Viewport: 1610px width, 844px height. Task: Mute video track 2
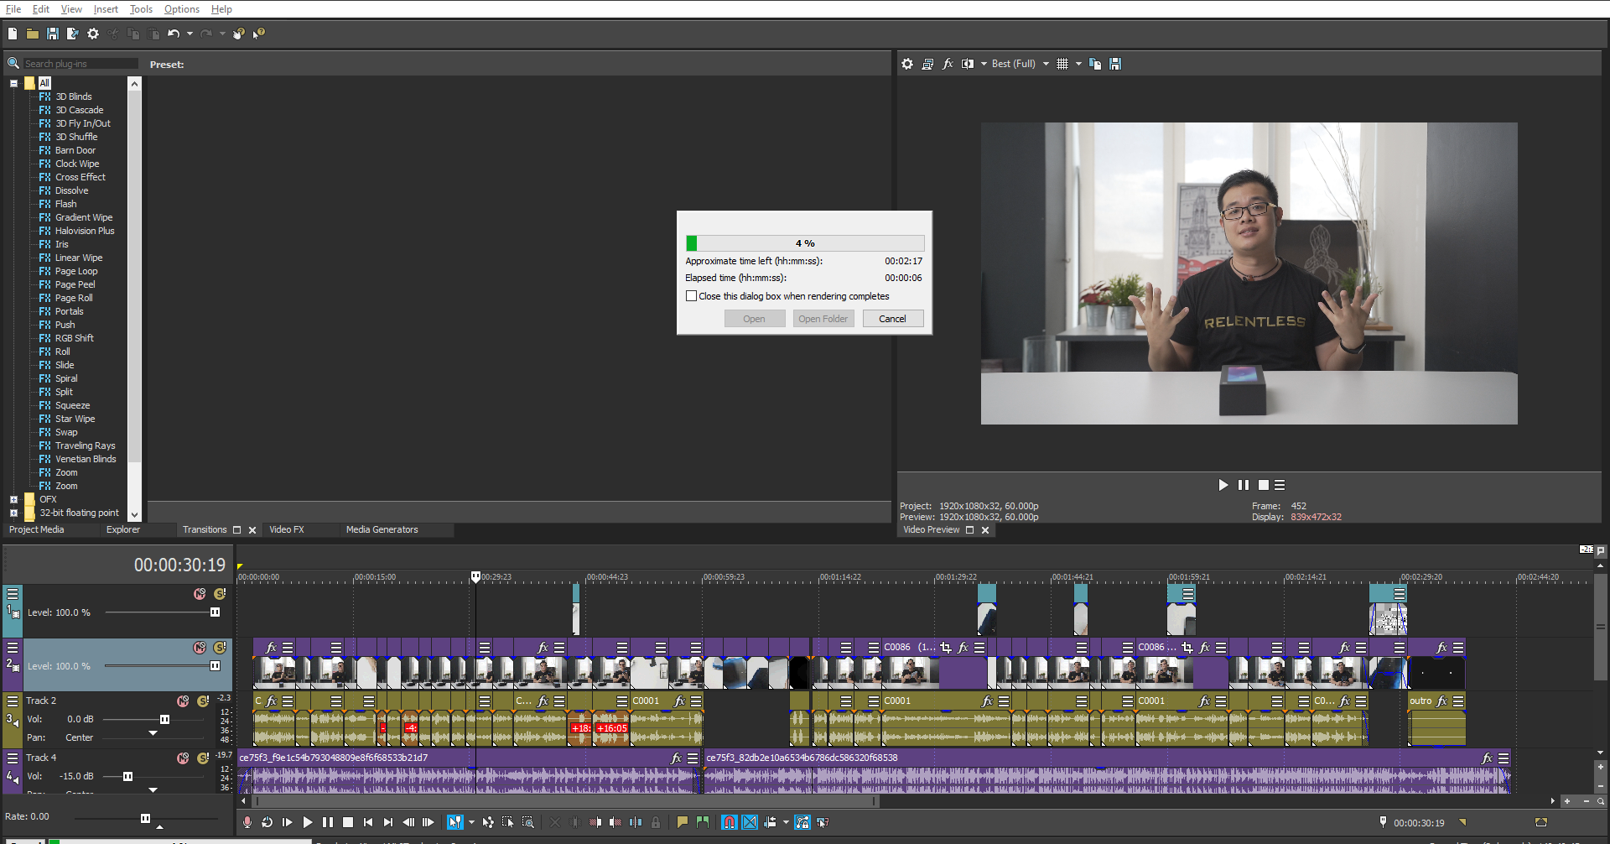tap(200, 648)
